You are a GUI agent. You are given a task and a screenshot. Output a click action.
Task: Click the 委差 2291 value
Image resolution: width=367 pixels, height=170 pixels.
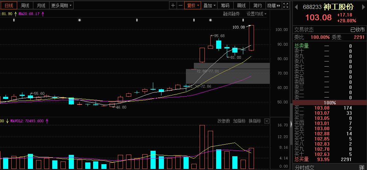(359, 37)
